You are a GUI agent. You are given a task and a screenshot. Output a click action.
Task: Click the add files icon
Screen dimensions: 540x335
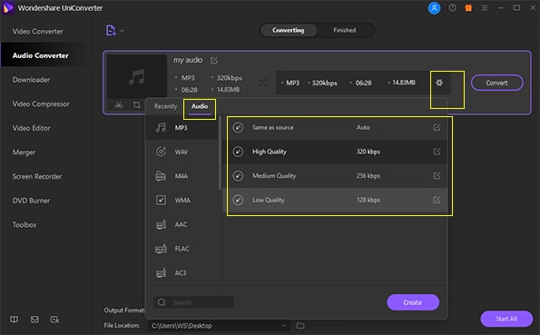tap(111, 30)
